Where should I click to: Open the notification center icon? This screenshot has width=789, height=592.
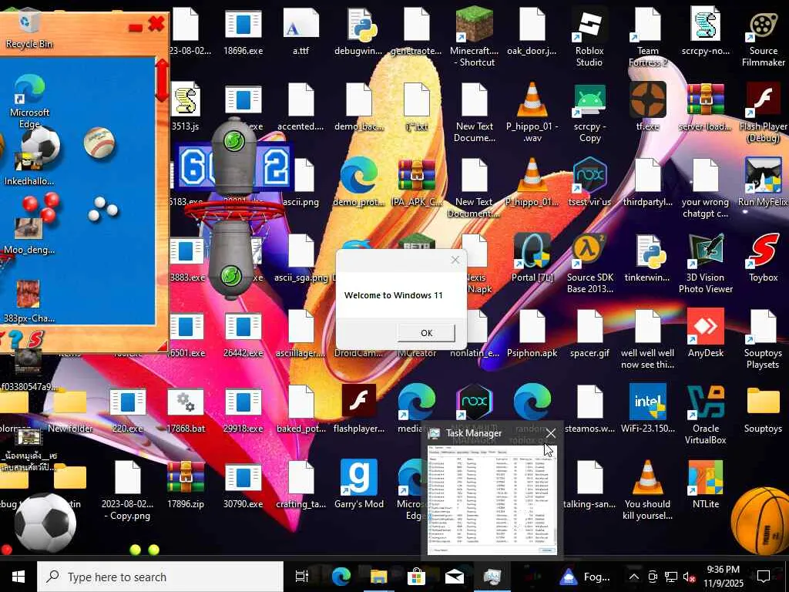point(764,577)
